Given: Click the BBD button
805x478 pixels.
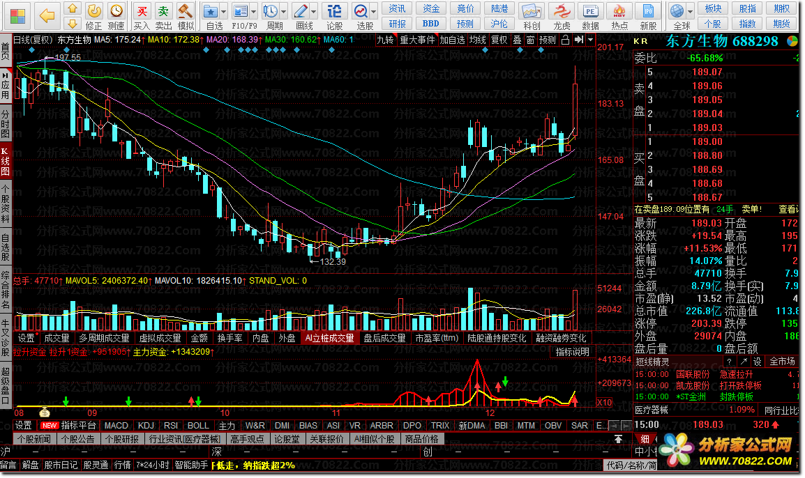Looking at the screenshot, I should [x=430, y=24].
